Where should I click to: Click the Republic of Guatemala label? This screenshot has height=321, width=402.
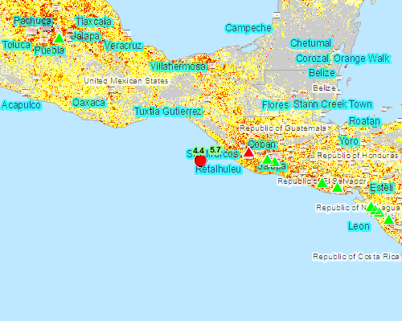tap(283, 128)
